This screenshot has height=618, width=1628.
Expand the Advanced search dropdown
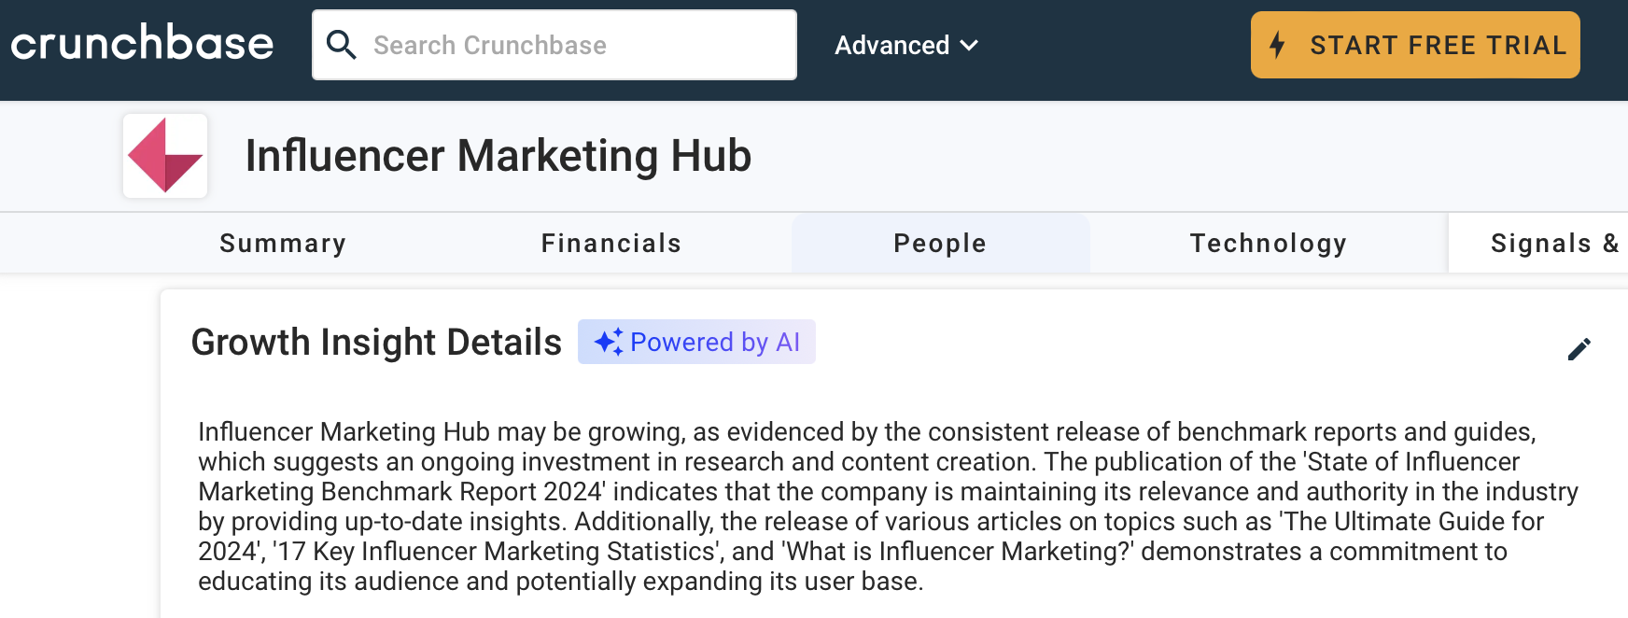click(x=905, y=45)
